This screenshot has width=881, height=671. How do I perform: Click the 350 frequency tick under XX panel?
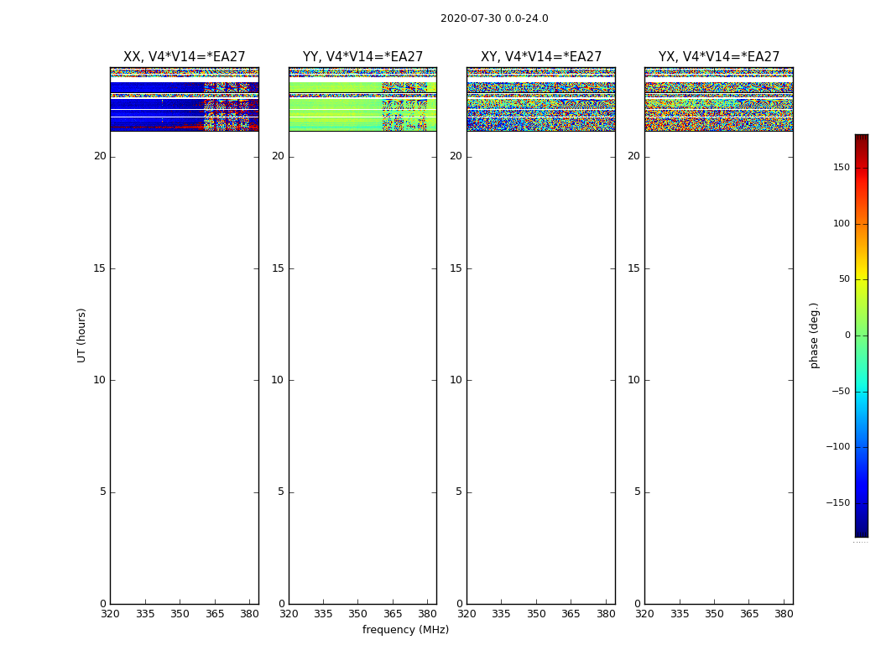point(180,614)
